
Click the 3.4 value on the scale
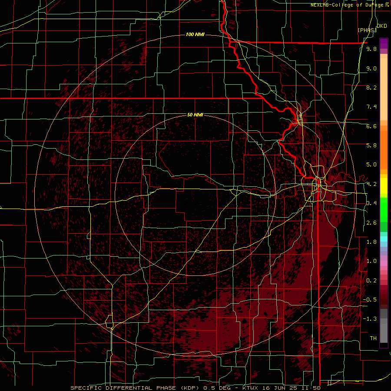click(x=371, y=203)
